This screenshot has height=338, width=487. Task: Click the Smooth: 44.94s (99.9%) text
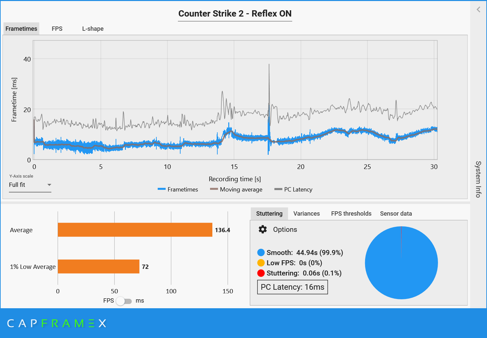coord(305,253)
